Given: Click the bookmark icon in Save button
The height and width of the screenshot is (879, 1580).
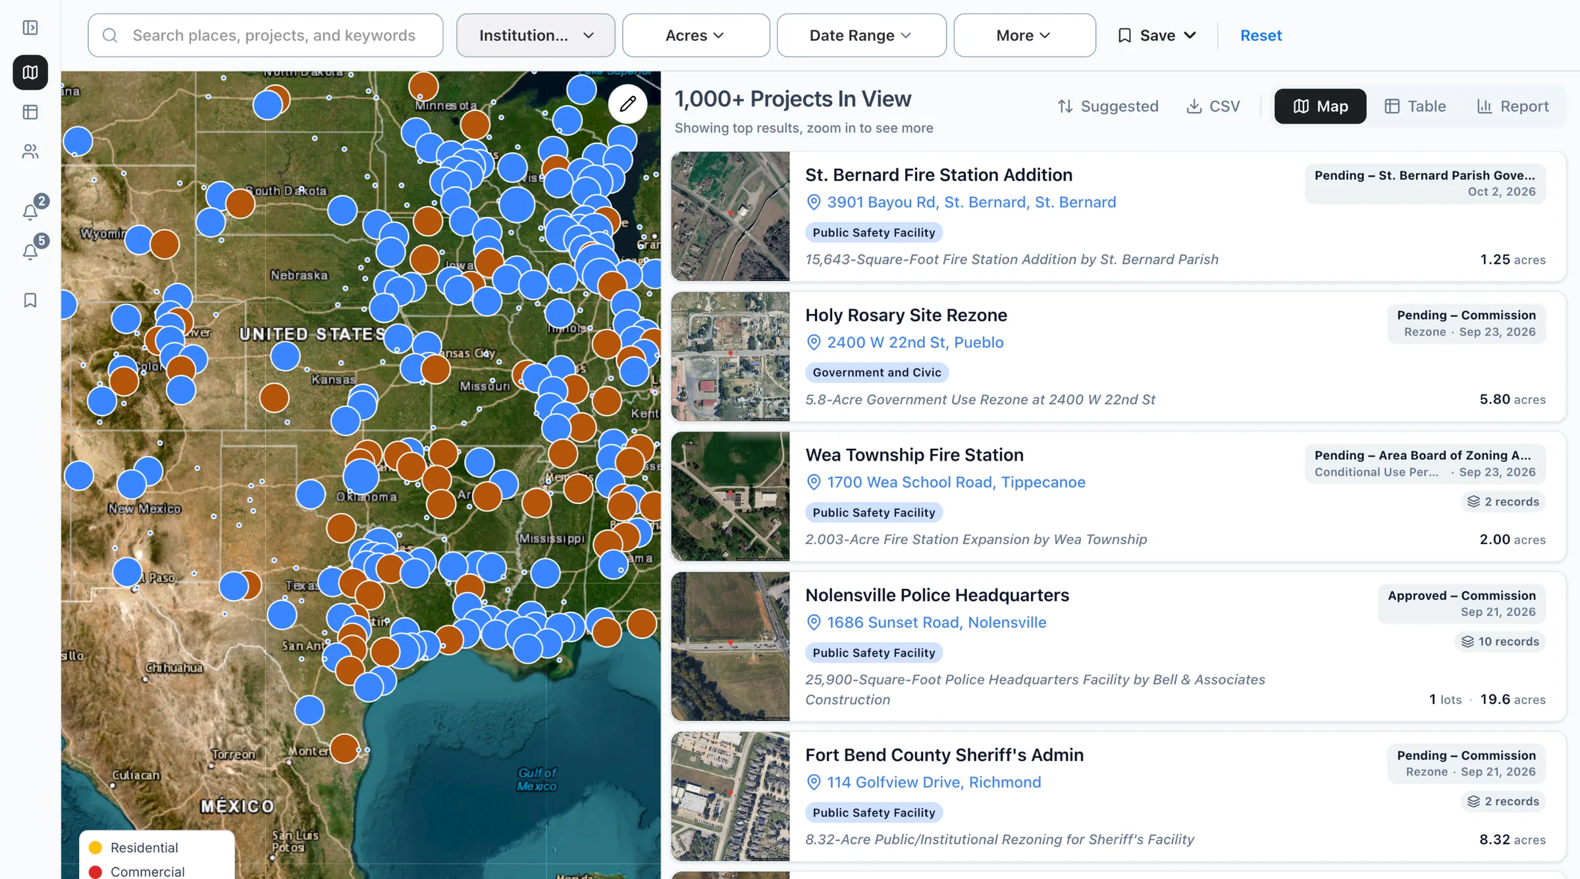Looking at the screenshot, I should 1124,36.
